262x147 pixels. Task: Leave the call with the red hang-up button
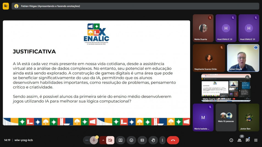tap(173, 140)
